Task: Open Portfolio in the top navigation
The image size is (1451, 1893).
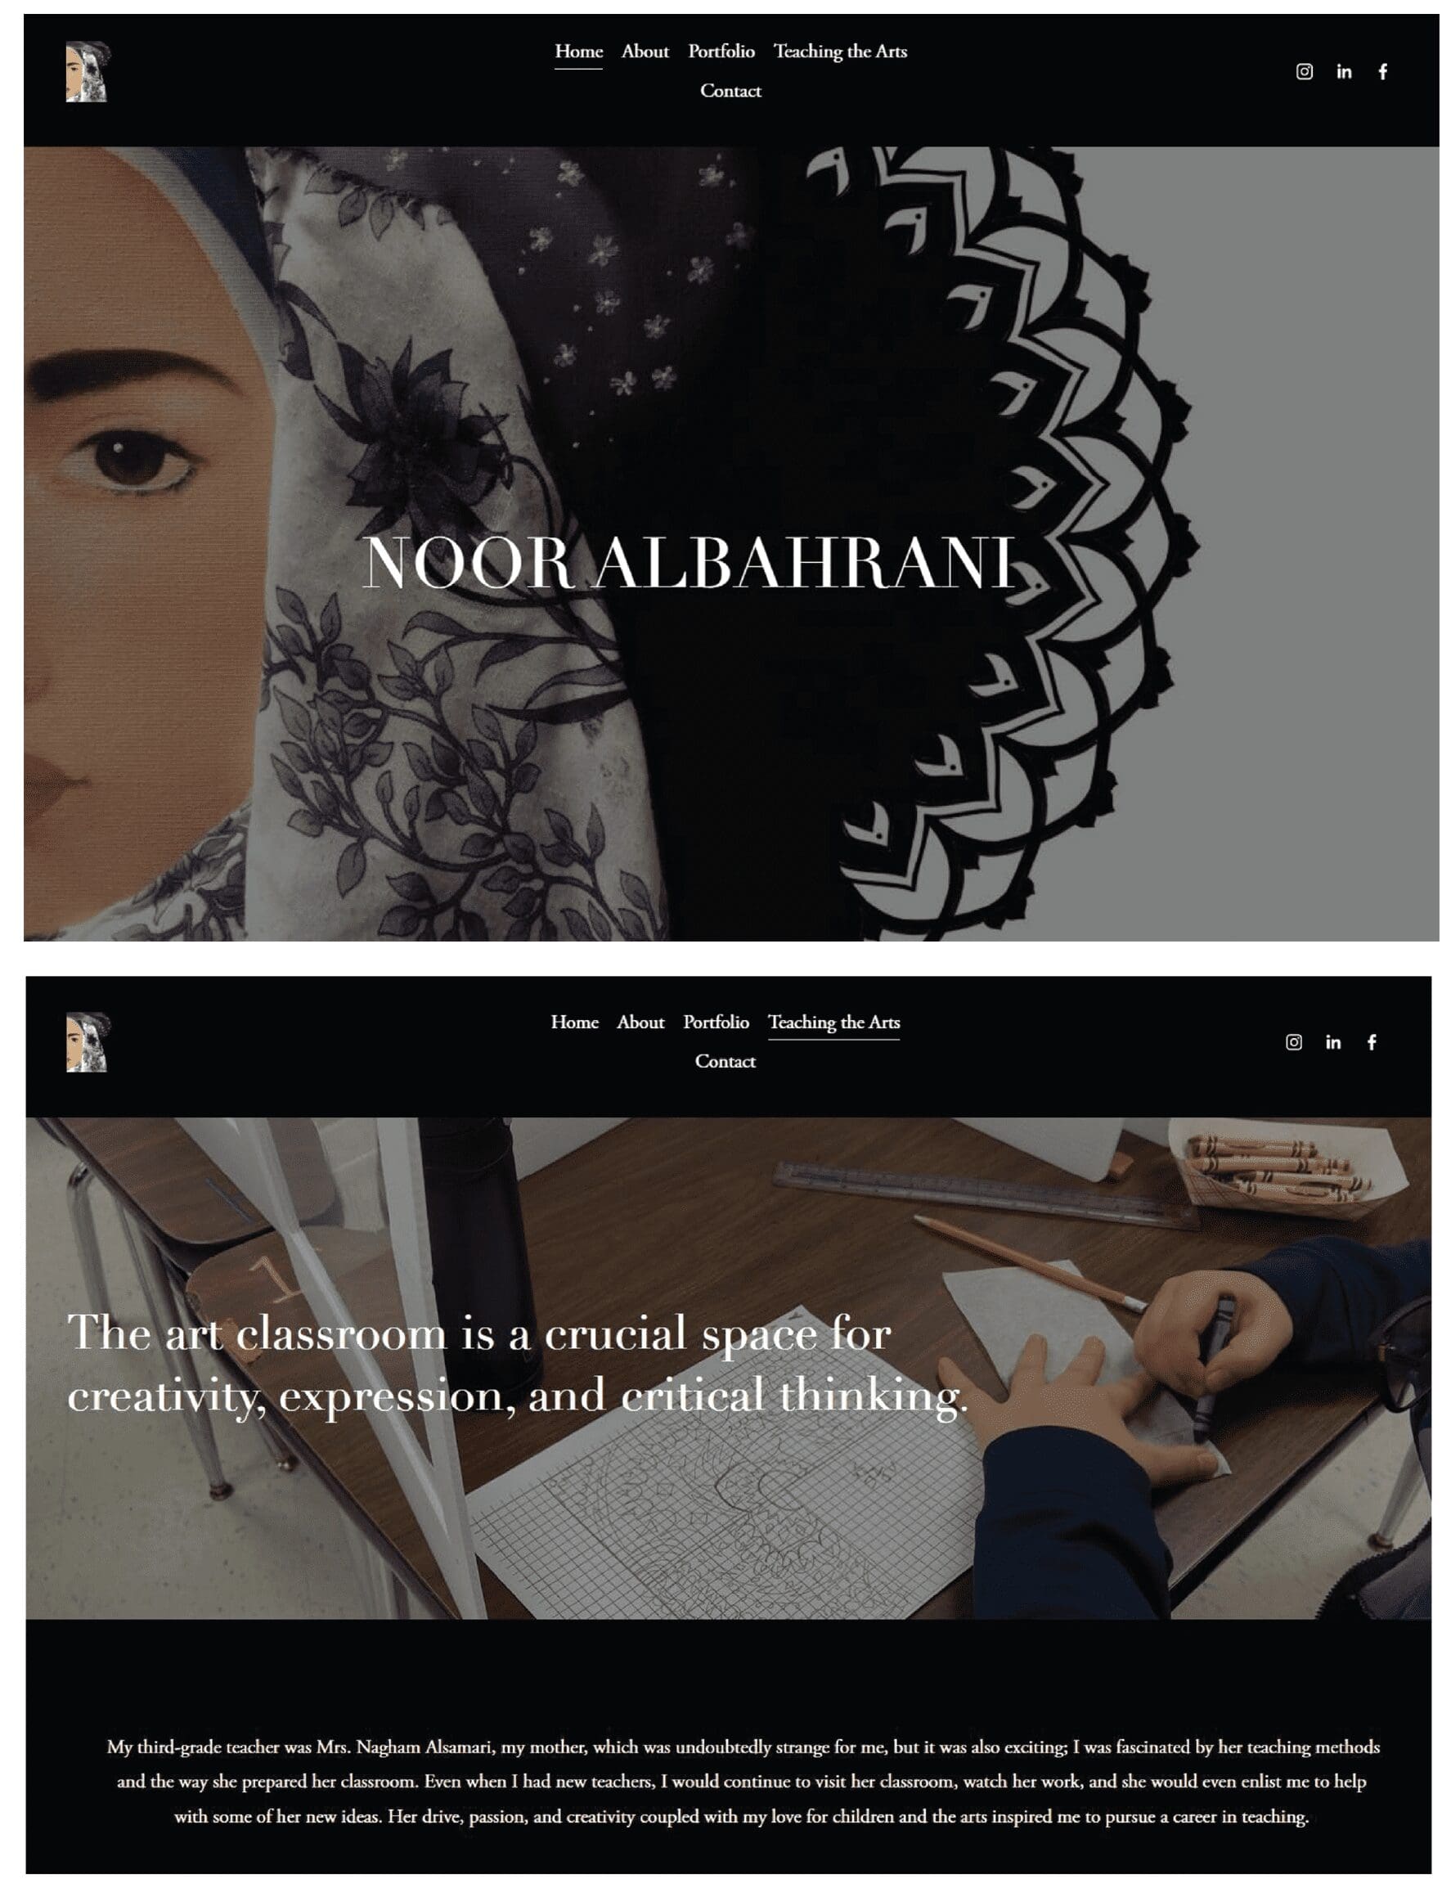Action: [721, 52]
